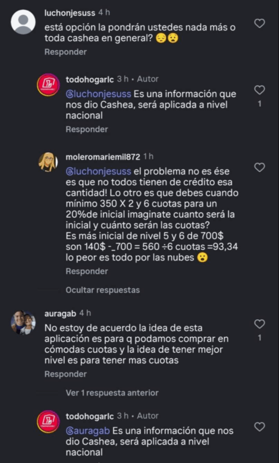Open moleromariemil872 username
Screen dimensions: 279x463
(103, 156)
